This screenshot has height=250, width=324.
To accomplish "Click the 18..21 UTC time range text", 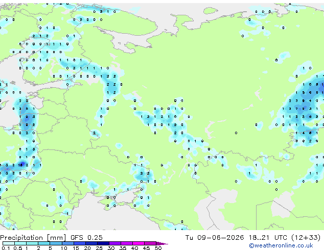I will click(x=268, y=238).
